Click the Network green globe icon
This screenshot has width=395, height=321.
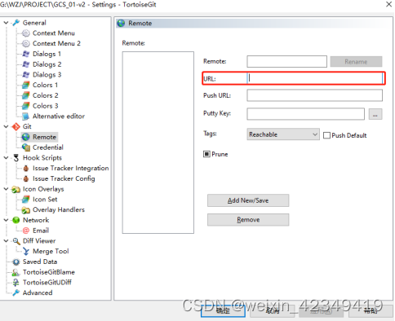pyautogui.click(x=16, y=220)
